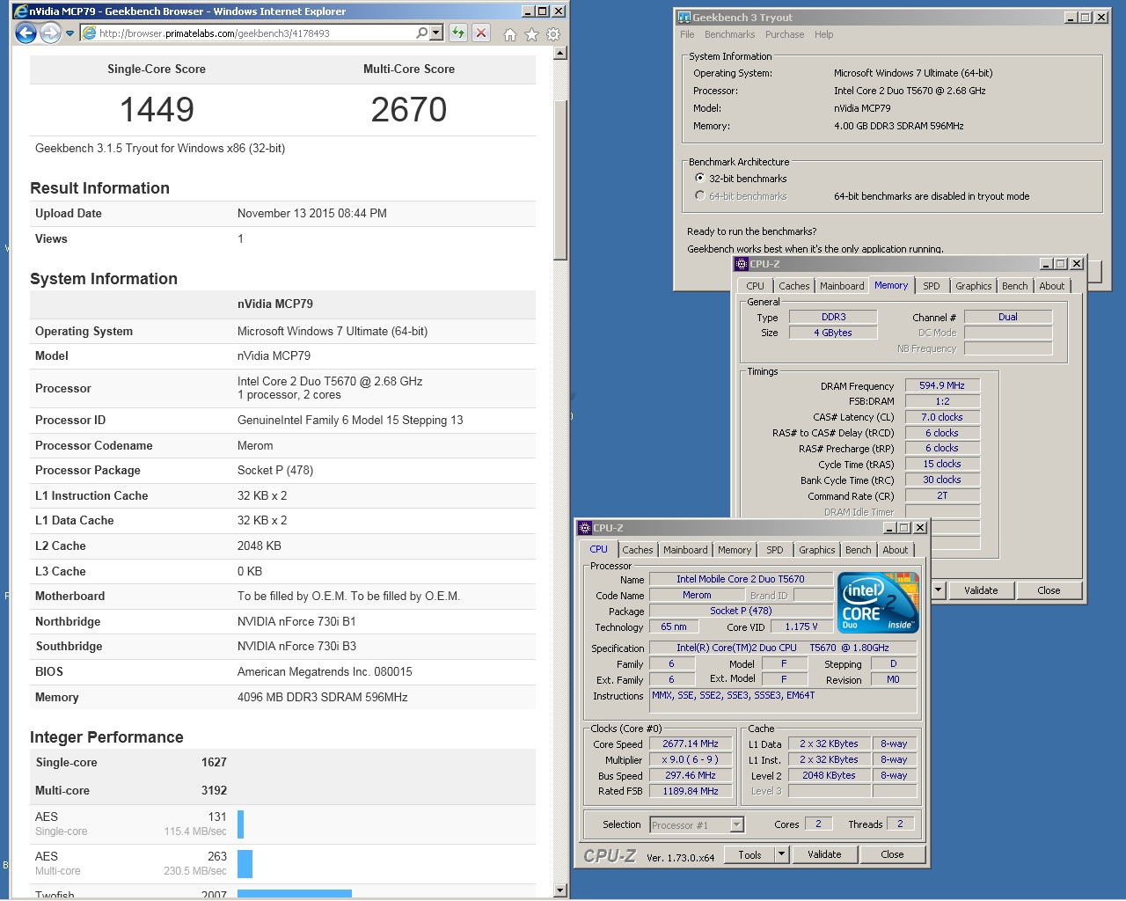This screenshot has width=1126, height=901.
Task: Click the single-core score 1449
Action: (x=157, y=110)
